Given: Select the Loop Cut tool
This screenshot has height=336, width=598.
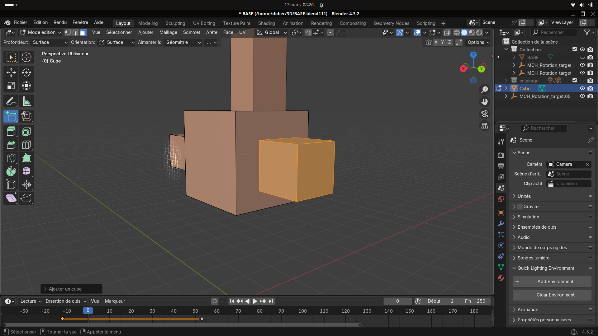Looking at the screenshot, I should tap(26, 145).
